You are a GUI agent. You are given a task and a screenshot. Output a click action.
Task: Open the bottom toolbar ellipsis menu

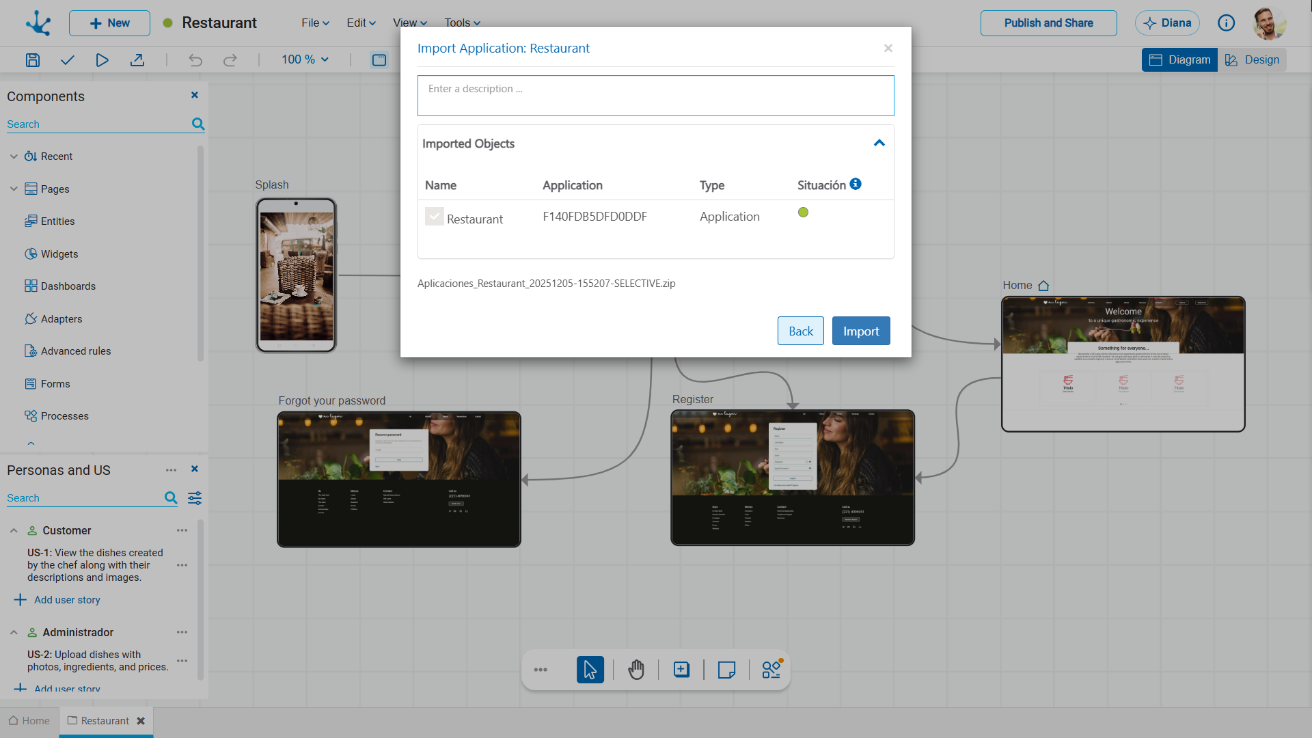coord(541,670)
